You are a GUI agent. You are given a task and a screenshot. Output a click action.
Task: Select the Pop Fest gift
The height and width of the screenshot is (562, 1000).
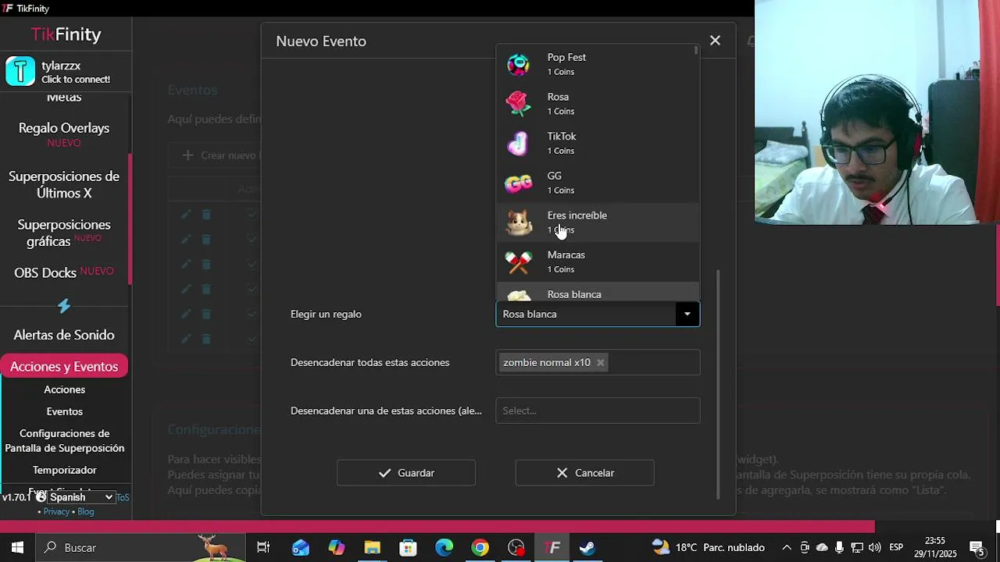tap(598, 64)
